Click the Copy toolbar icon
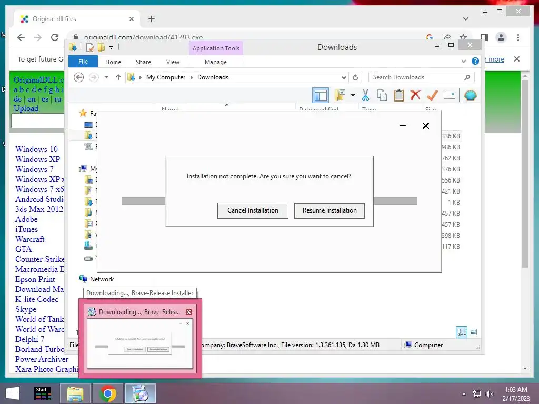 coord(382,95)
